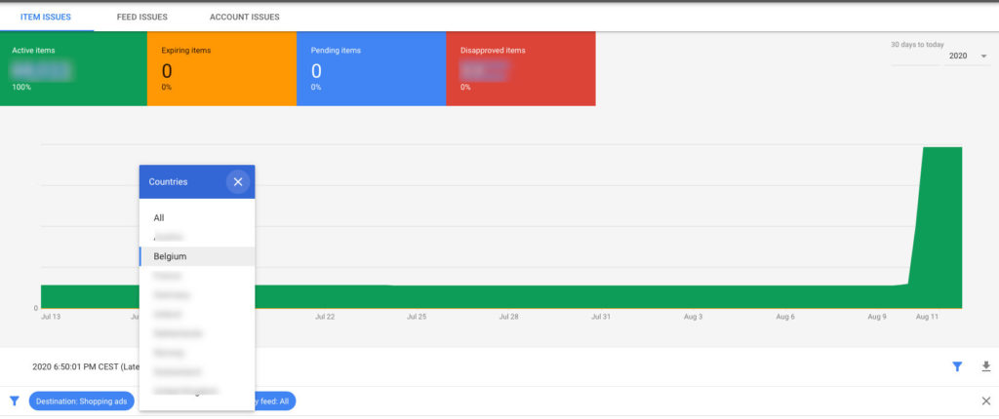Download the item issues report

pyautogui.click(x=985, y=366)
